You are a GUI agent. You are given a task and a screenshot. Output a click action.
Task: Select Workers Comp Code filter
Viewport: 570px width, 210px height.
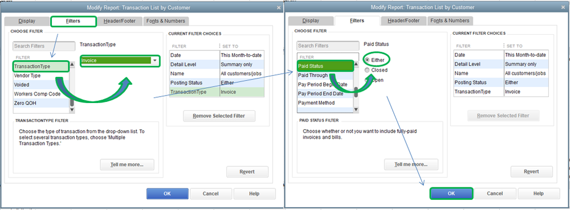coord(41,94)
